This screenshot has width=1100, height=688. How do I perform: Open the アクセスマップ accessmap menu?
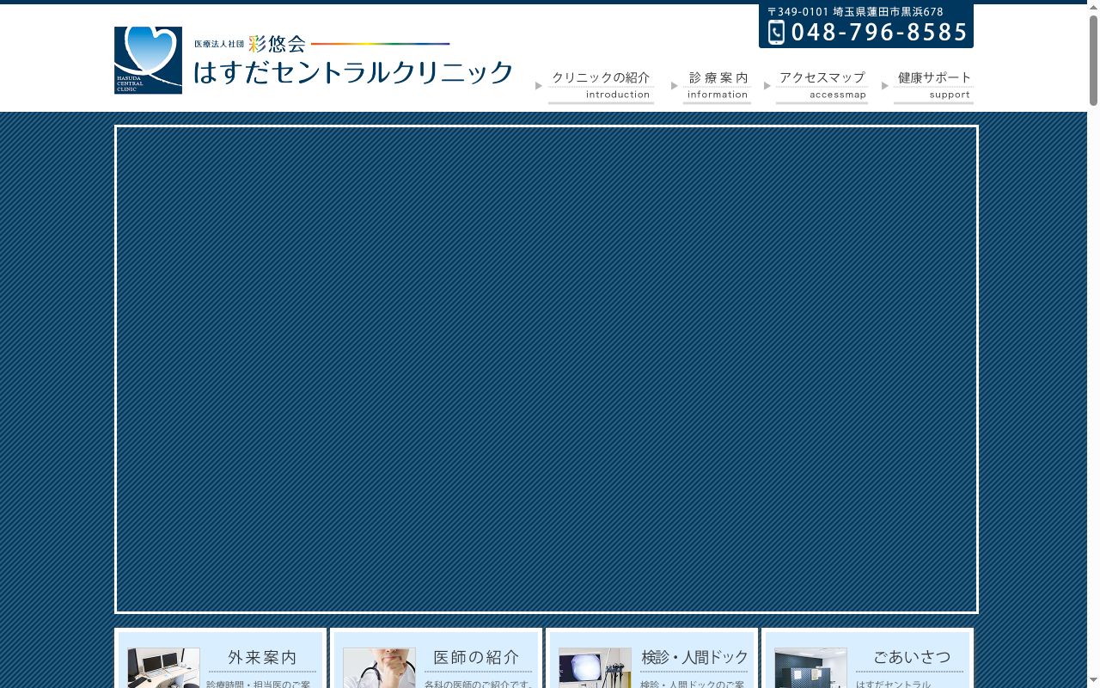[x=822, y=87]
